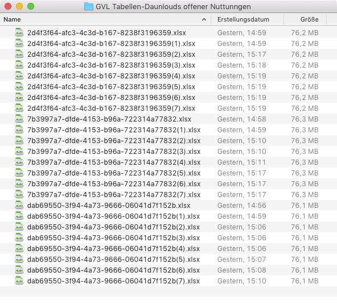
Task: Click the icon of dab69550-...f152b.xlsx file
Action: (19, 205)
